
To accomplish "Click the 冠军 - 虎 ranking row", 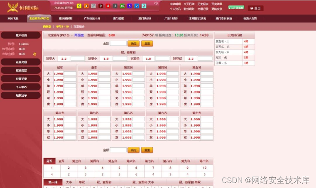I will click(235, 58).
